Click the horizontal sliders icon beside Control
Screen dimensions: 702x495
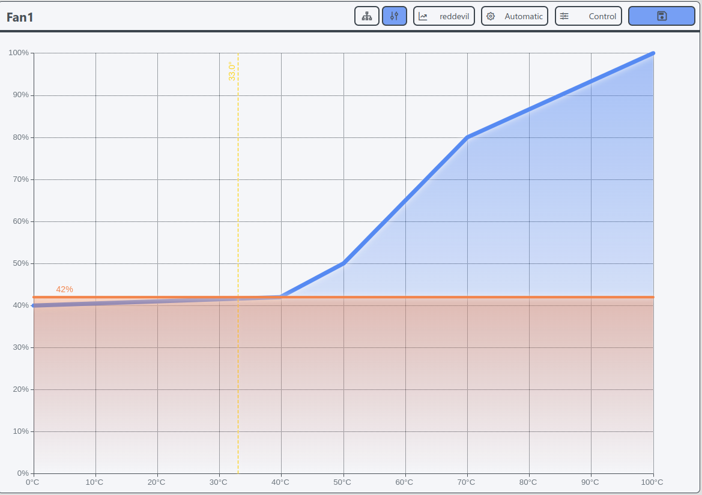click(564, 16)
